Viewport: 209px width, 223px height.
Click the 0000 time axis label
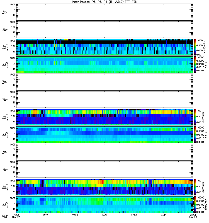[193, 215]
